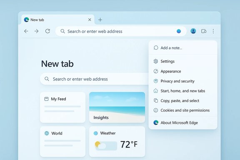Click the 72°F temperature reading
The image size is (240, 160).
pyautogui.click(x=129, y=145)
